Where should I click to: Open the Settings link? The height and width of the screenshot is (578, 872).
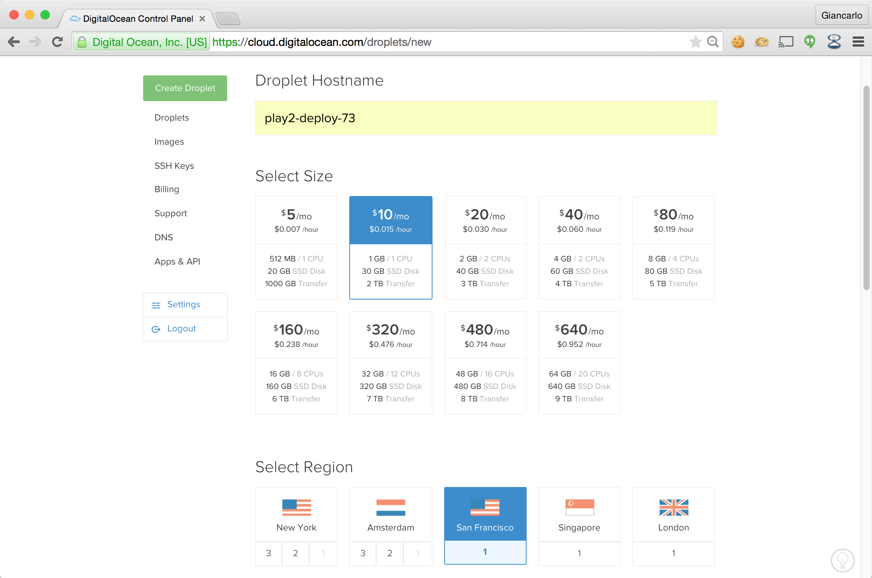[x=184, y=304]
